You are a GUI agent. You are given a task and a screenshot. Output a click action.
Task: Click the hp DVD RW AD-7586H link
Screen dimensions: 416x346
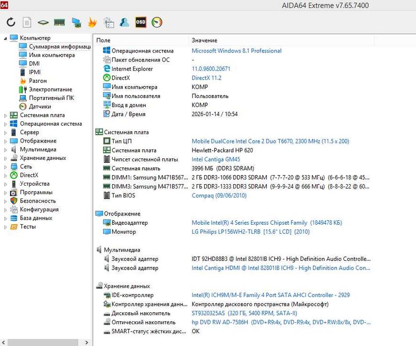[x=281, y=322]
